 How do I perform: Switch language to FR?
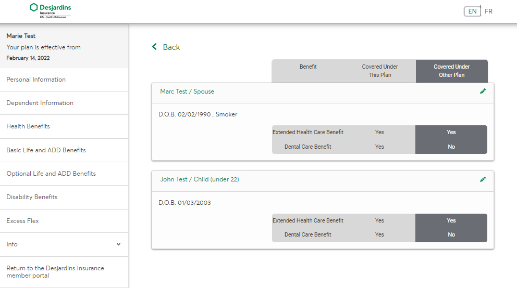point(489,11)
